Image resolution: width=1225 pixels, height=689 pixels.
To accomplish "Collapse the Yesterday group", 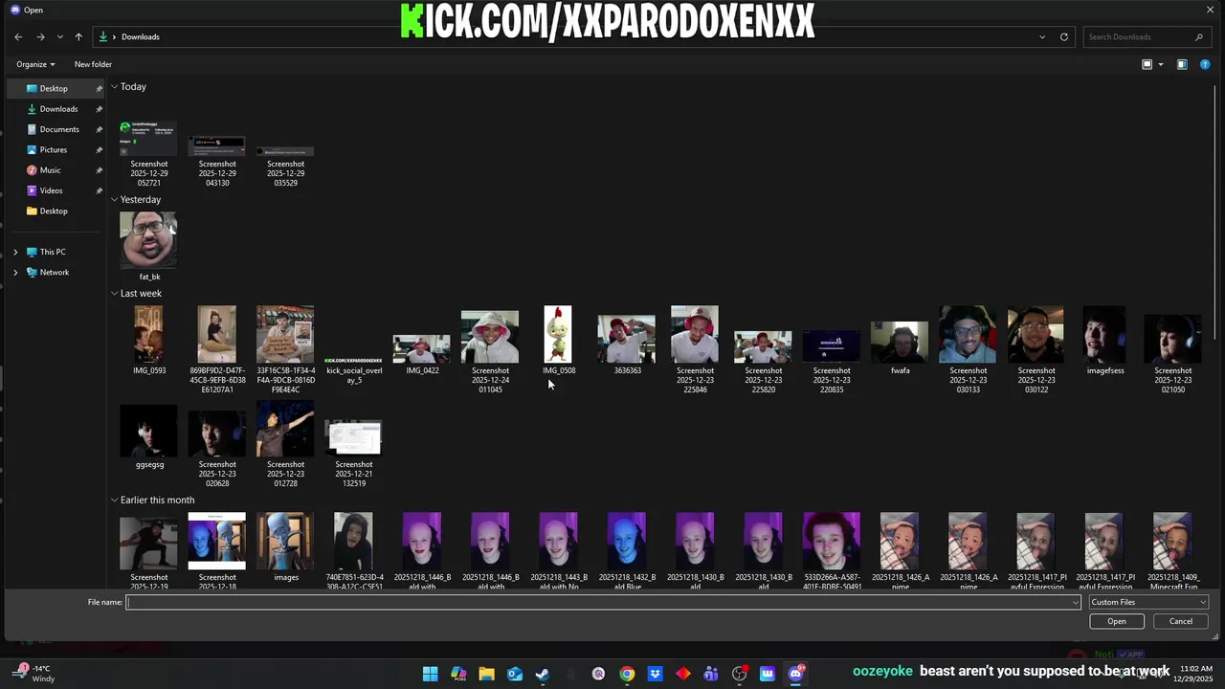I will coord(114,199).
